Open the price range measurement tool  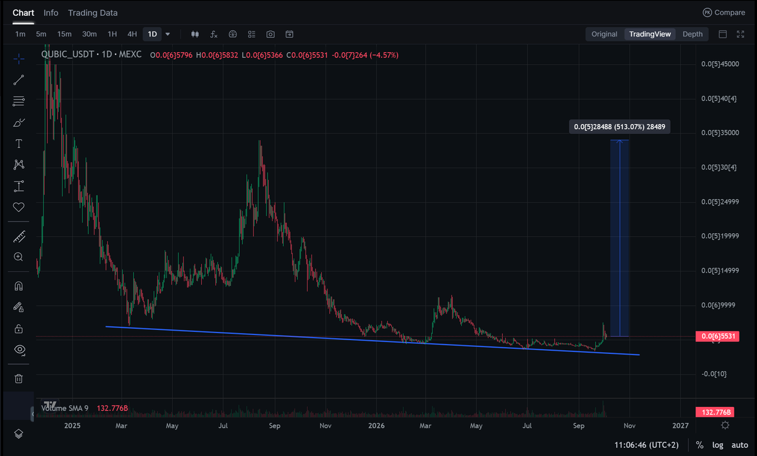point(19,186)
